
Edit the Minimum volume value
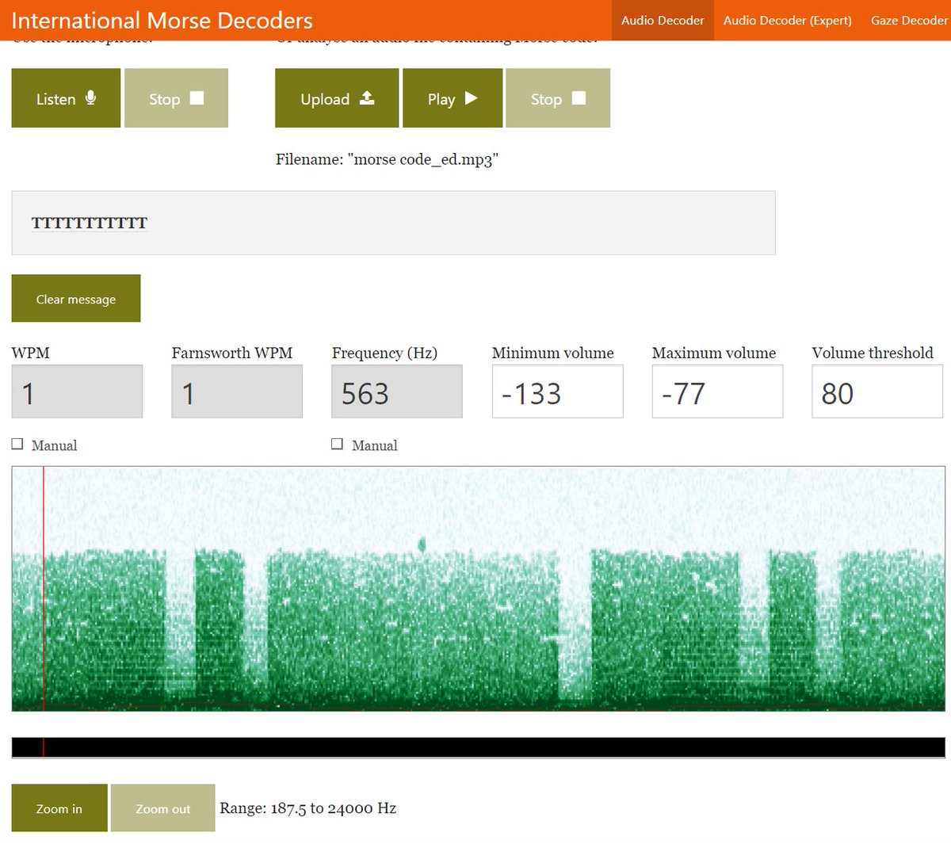point(557,391)
